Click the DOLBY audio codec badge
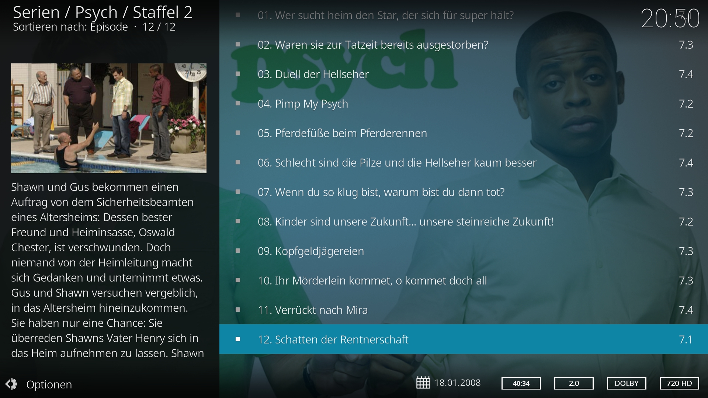This screenshot has width=708, height=398. [x=627, y=383]
